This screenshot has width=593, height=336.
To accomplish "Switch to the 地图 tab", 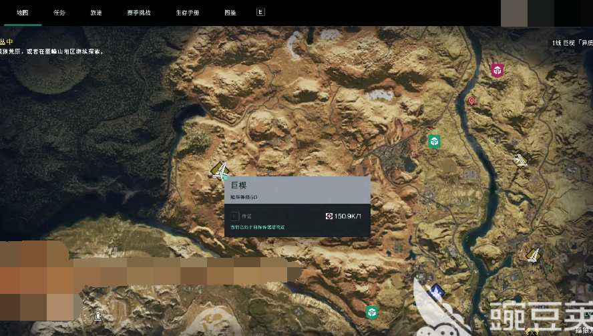I will click(23, 13).
